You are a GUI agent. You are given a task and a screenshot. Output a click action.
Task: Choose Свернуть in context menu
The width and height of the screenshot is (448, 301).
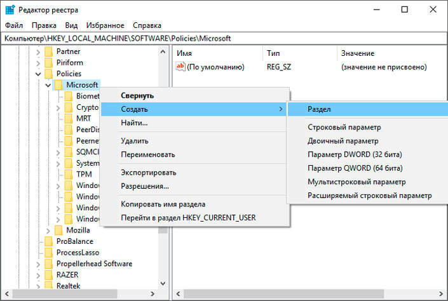click(195, 95)
